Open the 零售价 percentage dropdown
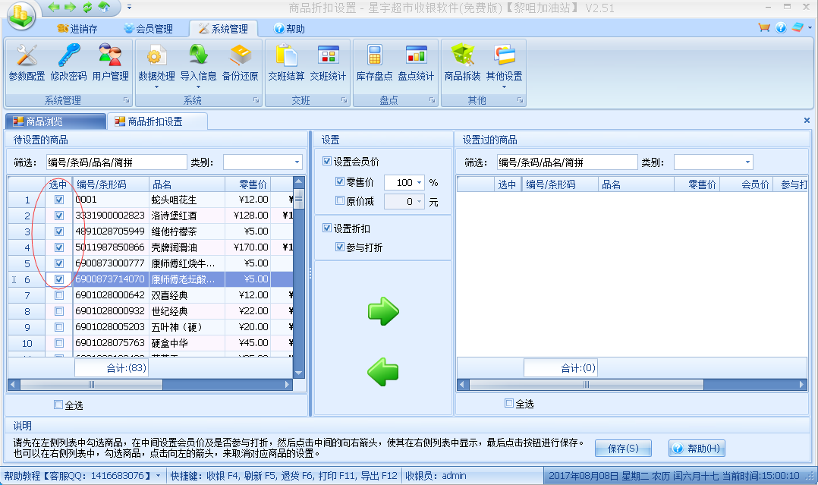 coord(420,183)
